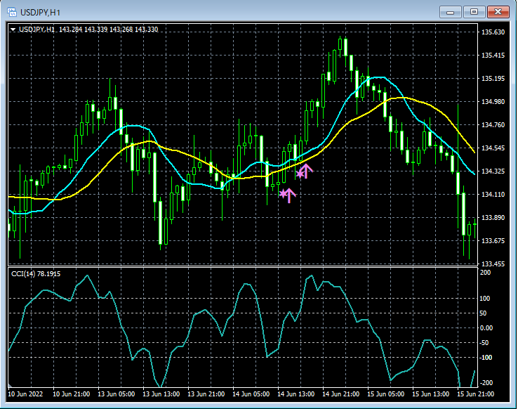The image size is (518, 409).
Task: Maximize the USDJPY,H1 chart window
Action: pyautogui.click(x=474, y=12)
